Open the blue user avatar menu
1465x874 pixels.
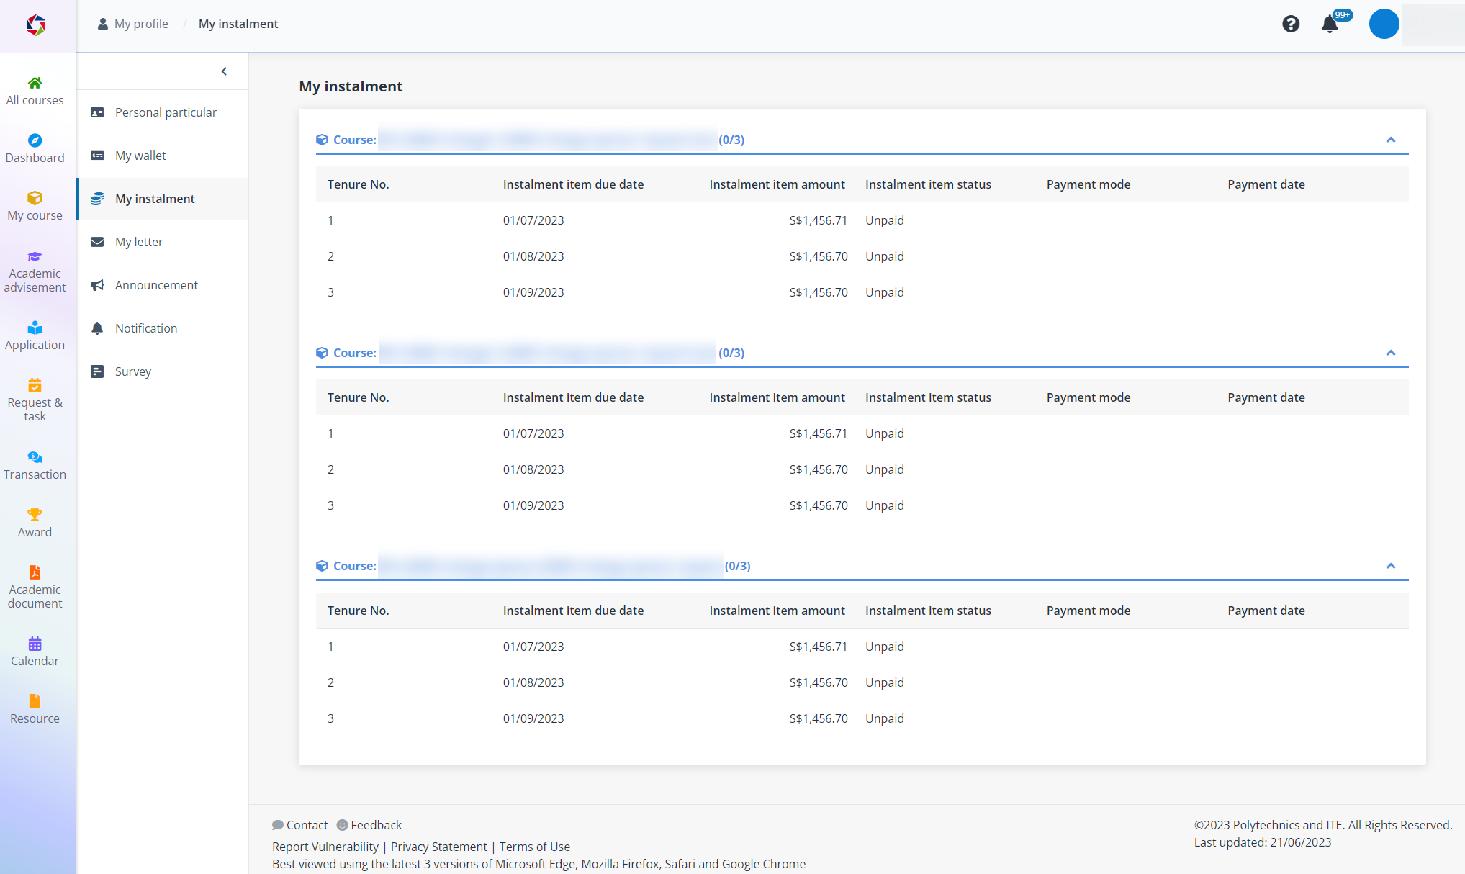click(x=1384, y=24)
